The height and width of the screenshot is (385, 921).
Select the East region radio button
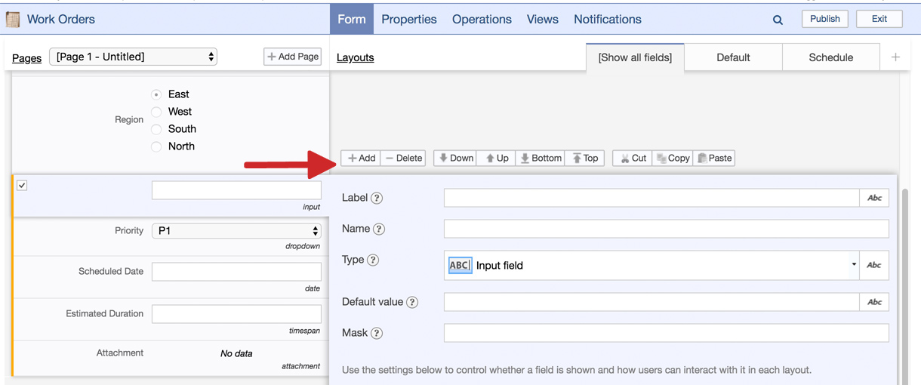coord(156,94)
